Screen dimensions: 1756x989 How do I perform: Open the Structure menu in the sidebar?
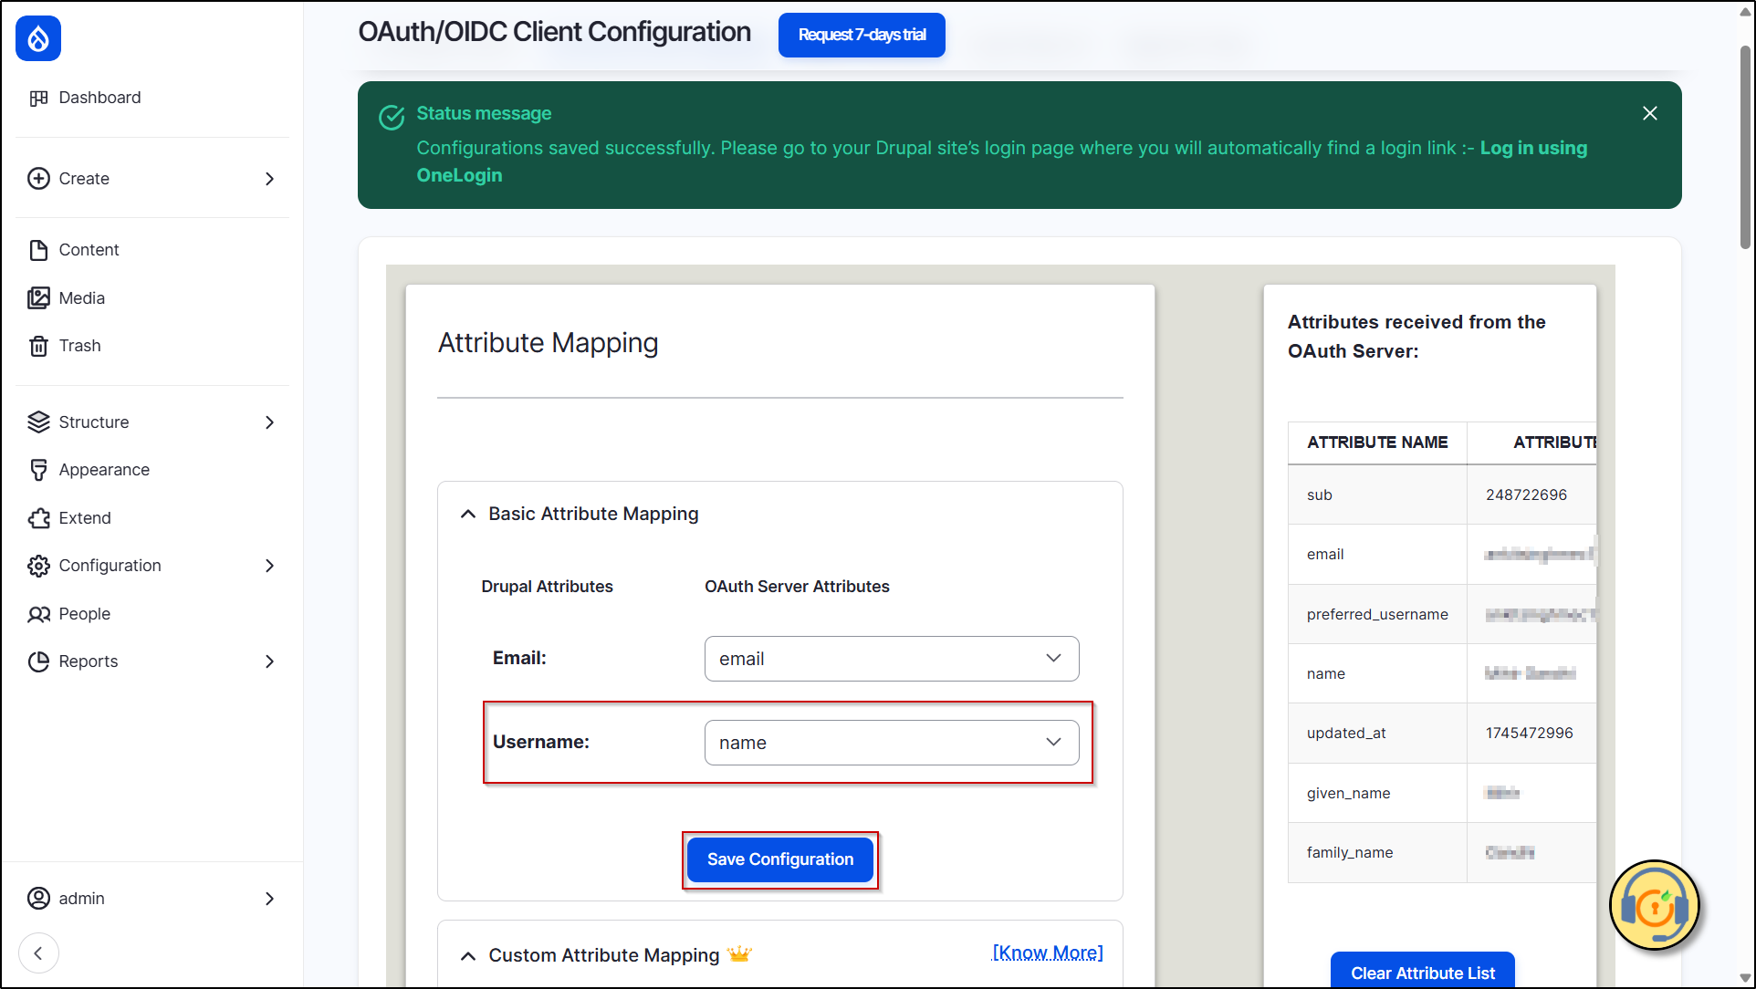[94, 422]
